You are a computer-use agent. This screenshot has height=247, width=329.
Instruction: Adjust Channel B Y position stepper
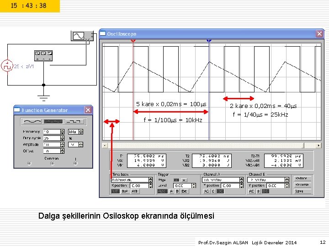pyautogui.click(x=287, y=185)
